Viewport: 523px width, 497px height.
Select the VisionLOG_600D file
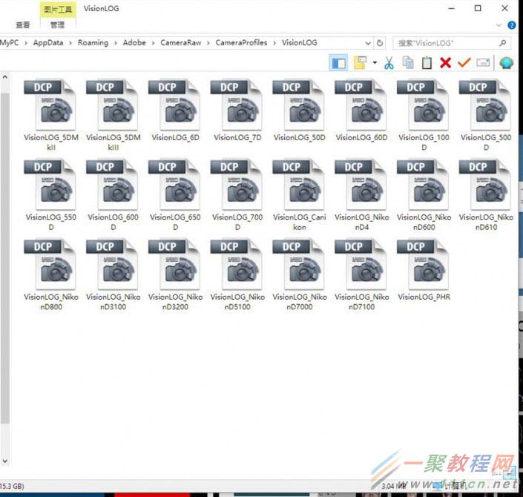pyautogui.click(x=113, y=195)
